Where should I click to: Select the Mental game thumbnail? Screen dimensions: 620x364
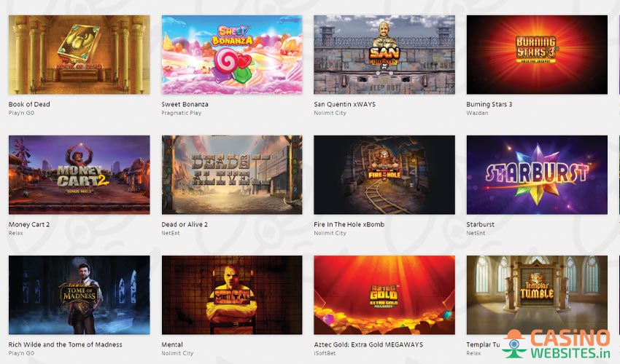(232, 295)
